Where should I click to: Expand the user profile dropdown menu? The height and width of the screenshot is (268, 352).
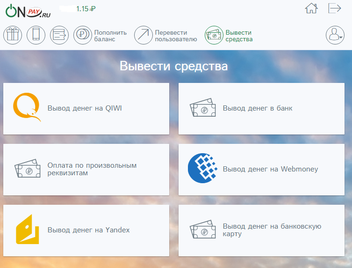click(x=335, y=35)
